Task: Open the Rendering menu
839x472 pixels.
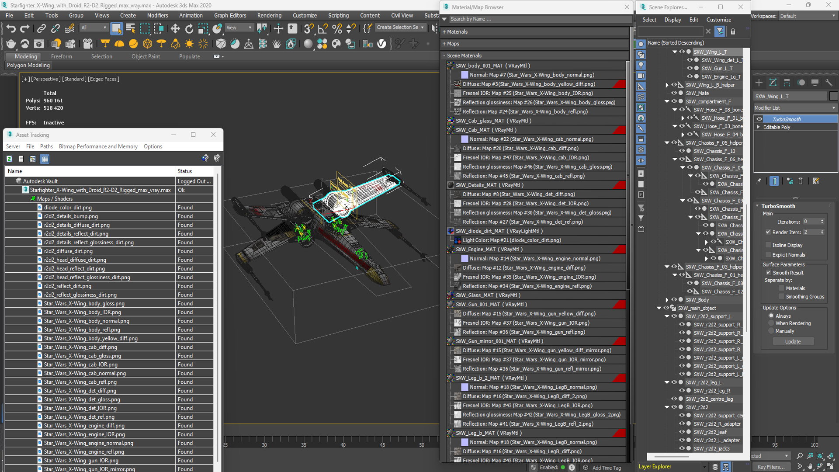Action: pos(269,15)
